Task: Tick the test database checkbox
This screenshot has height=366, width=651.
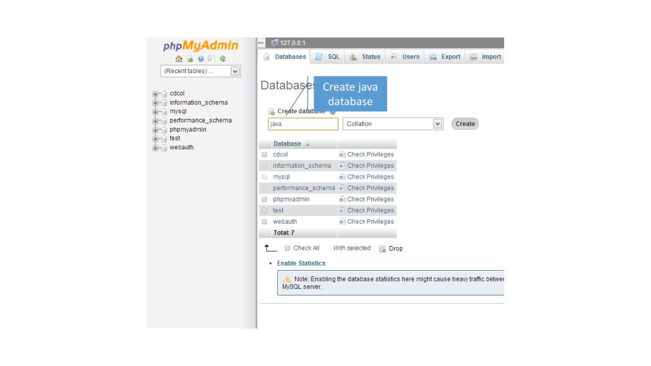Action: coord(264,210)
